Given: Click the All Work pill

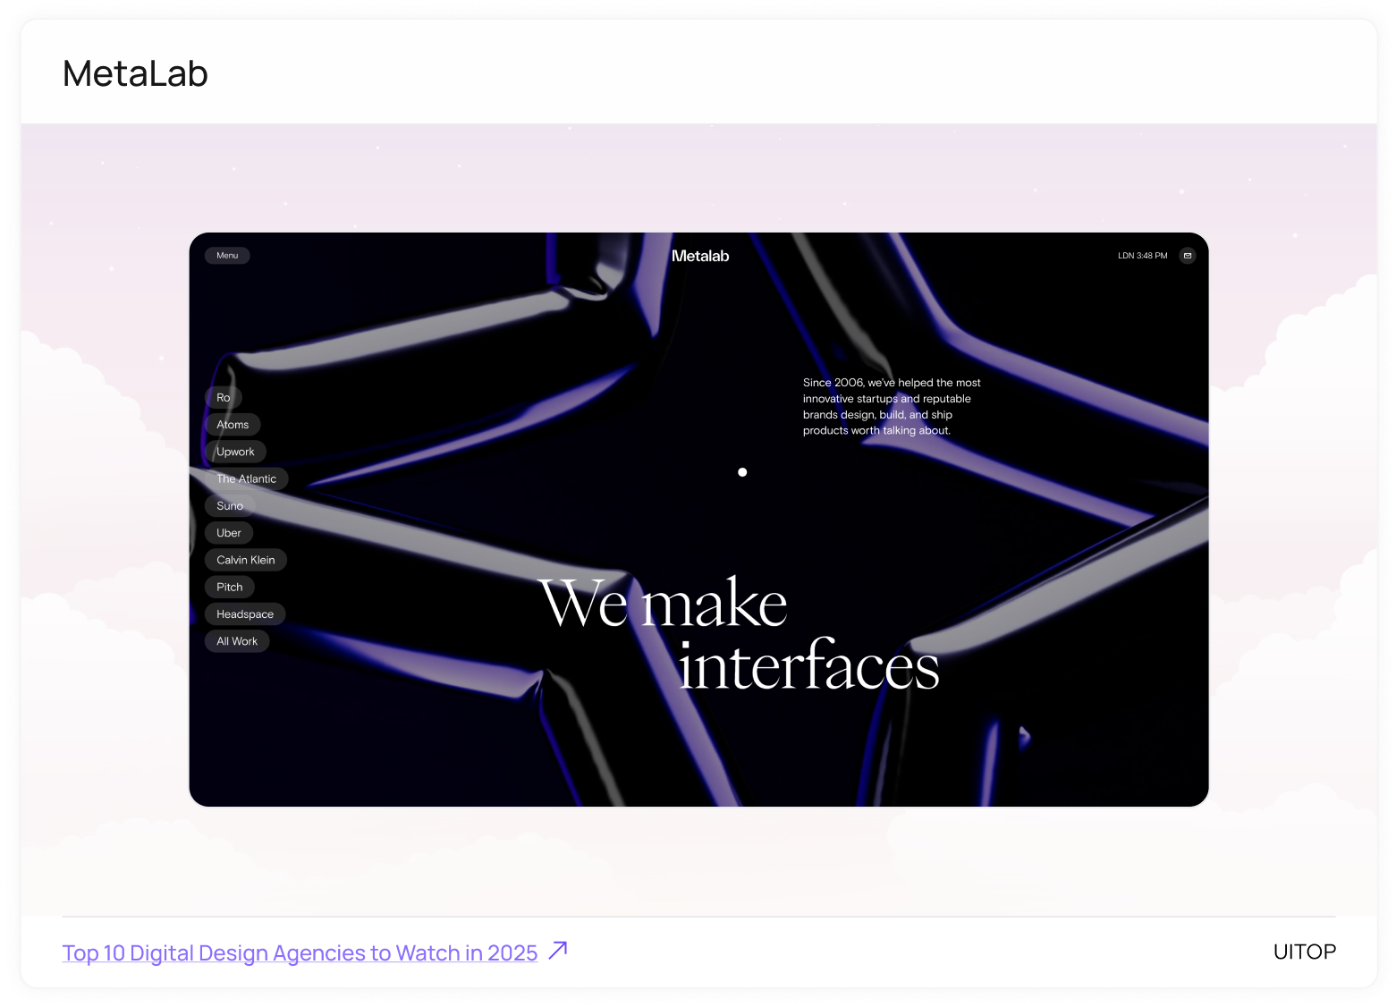Looking at the screenshot, I should pyautogui.click(x=237, y=641).
